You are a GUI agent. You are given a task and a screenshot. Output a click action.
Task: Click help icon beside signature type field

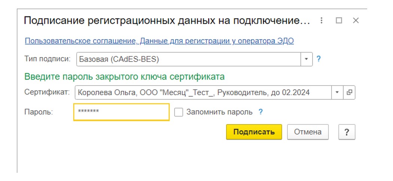[319, 59]
